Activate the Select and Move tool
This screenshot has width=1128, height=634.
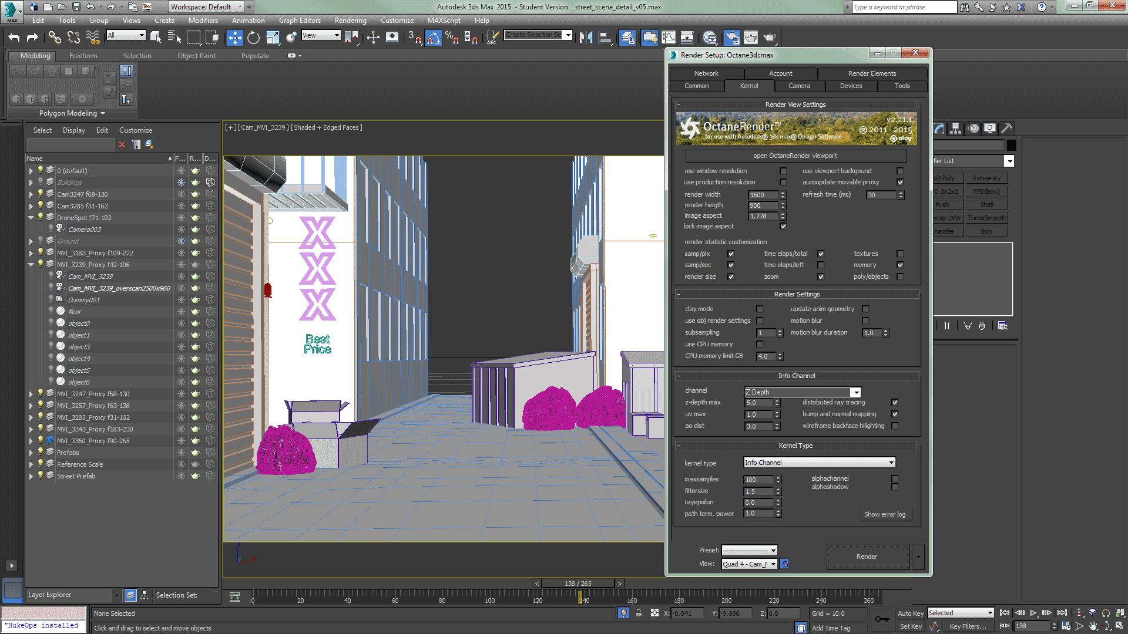[x=234, y=38]
